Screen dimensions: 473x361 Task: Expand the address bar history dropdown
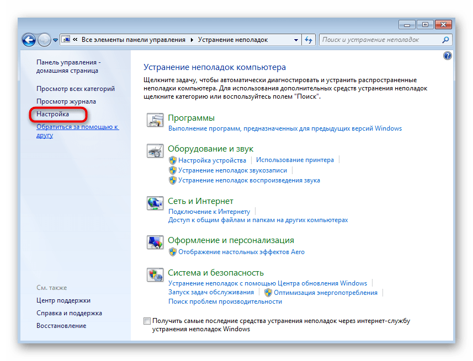click(x=296, y=40)
